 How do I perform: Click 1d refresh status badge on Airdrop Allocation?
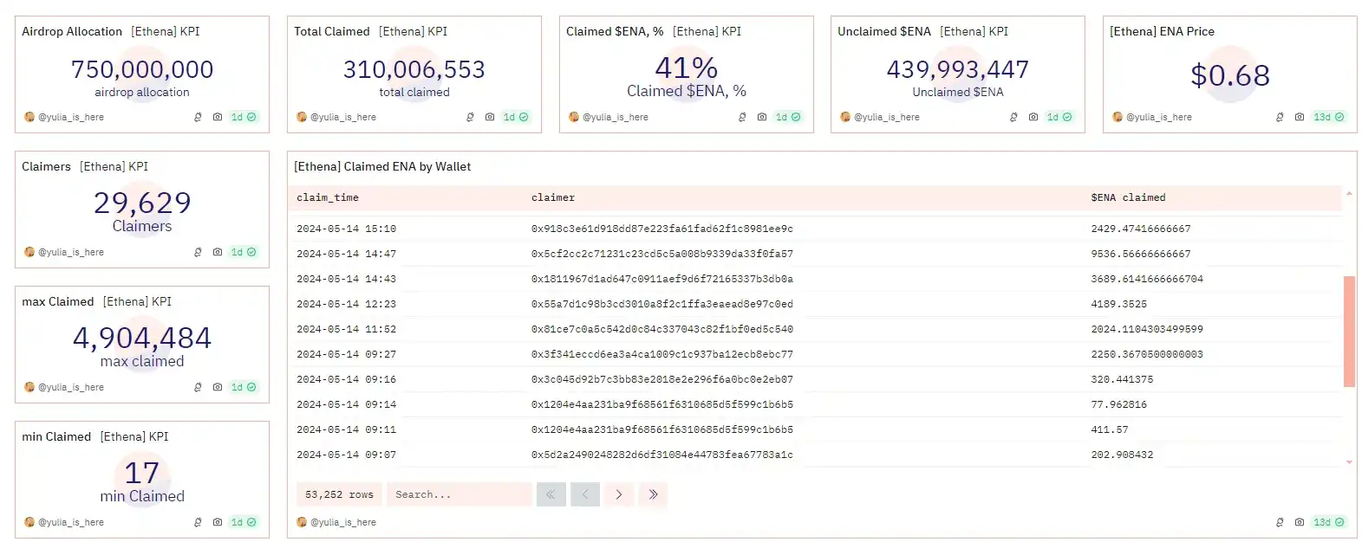pyautogui.click(x=244, y=117)
